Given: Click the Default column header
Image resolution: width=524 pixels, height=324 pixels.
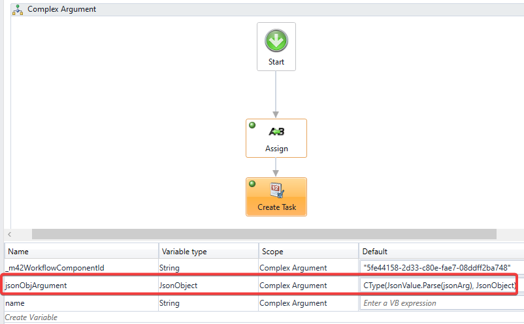Looking at the screenshot, I should (x=376, y=251).
